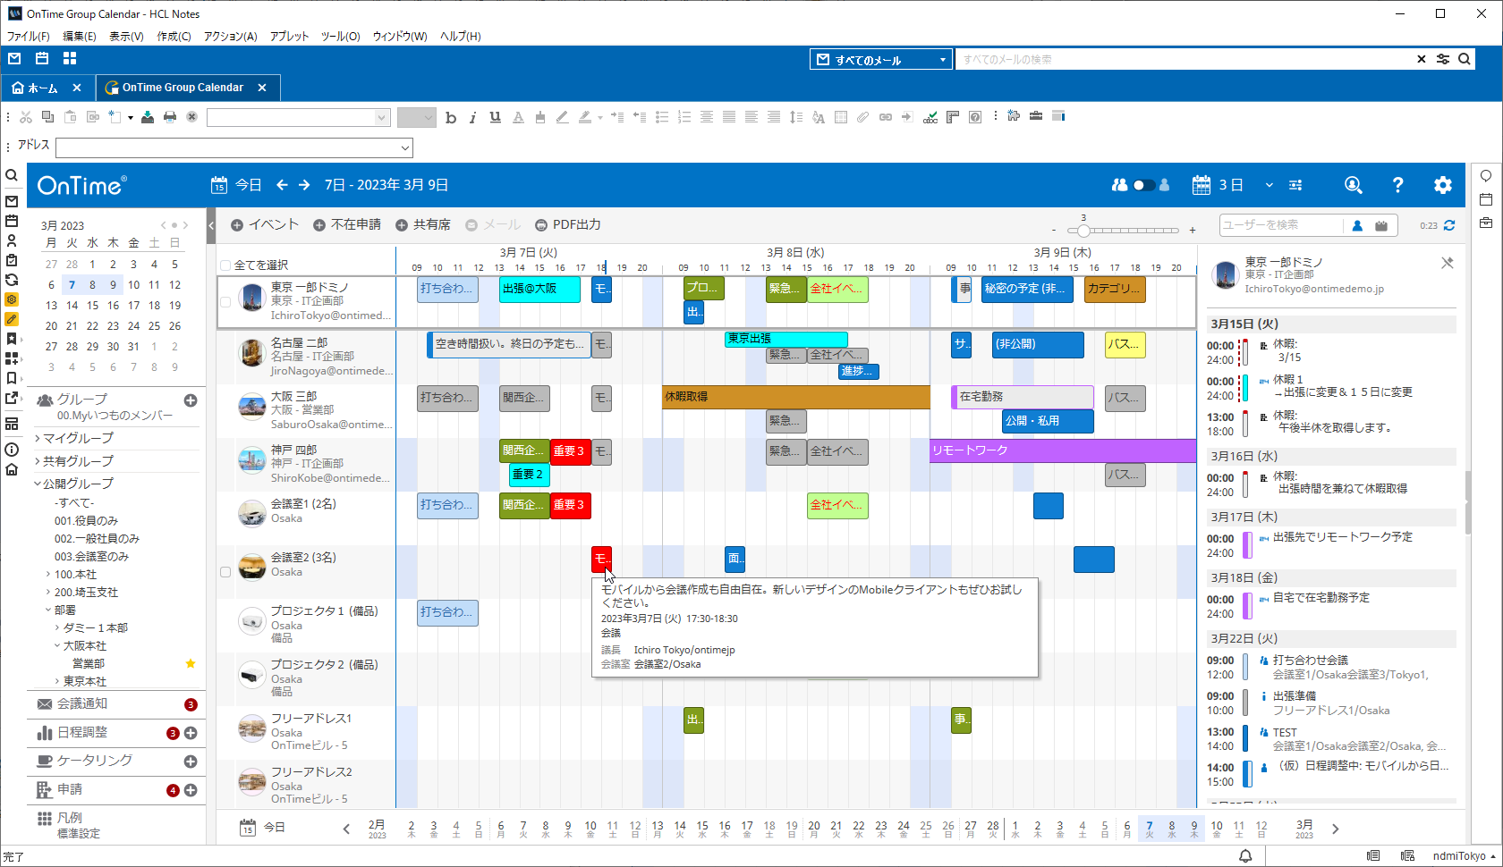Click the 不在申請 button
This screenshot has height=867, width=1503.
coord(347,225)
